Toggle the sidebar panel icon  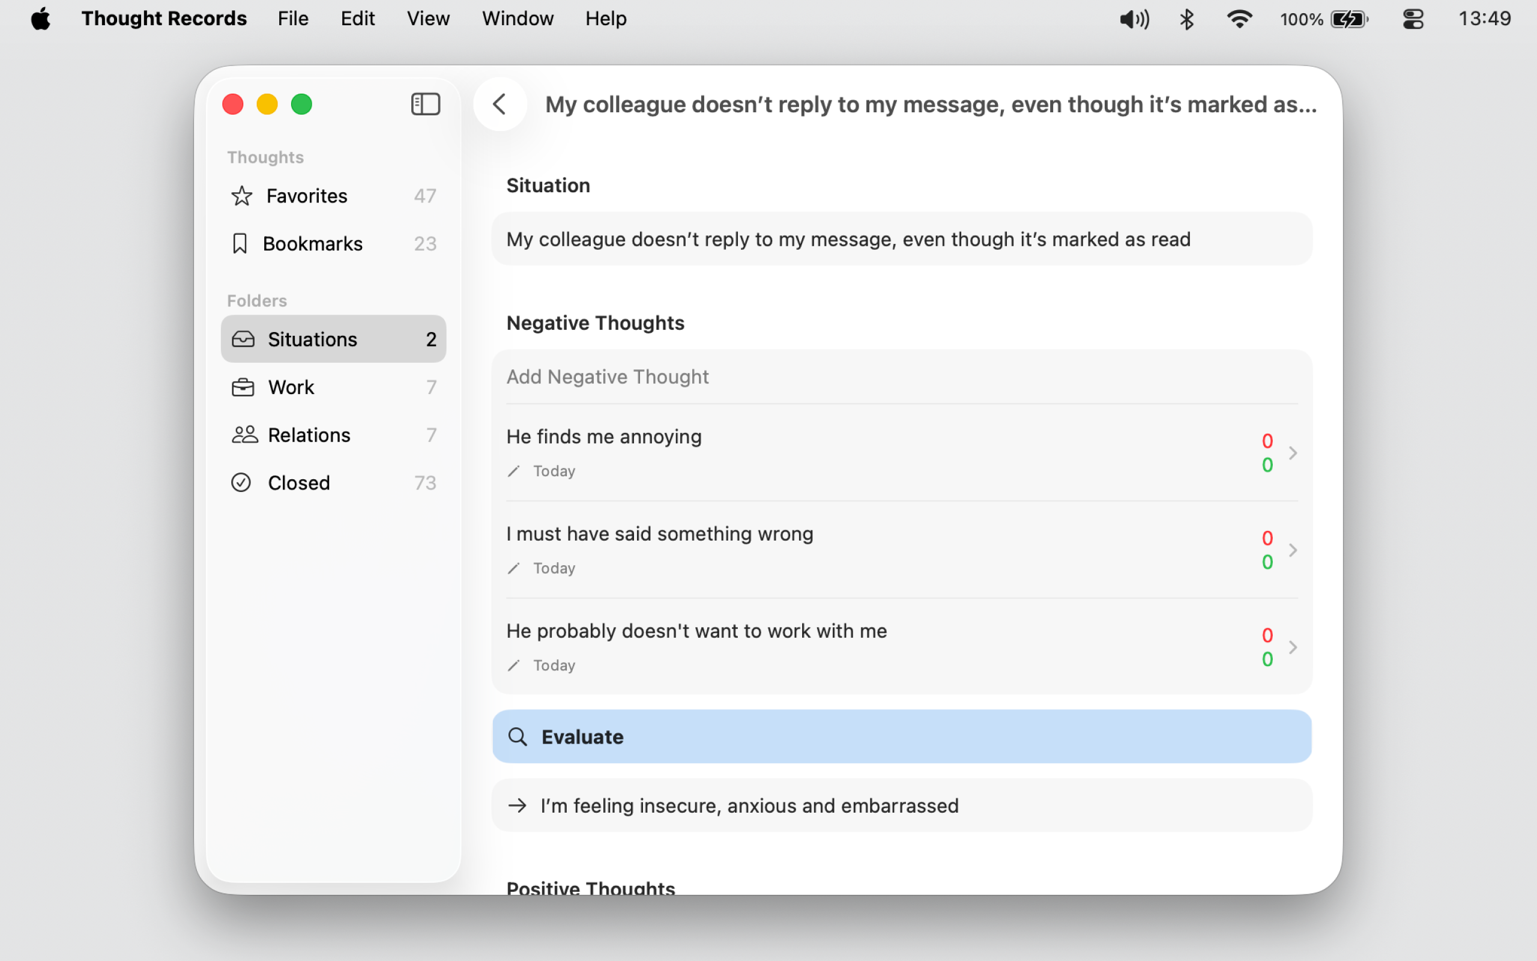(x=425, y=105)
